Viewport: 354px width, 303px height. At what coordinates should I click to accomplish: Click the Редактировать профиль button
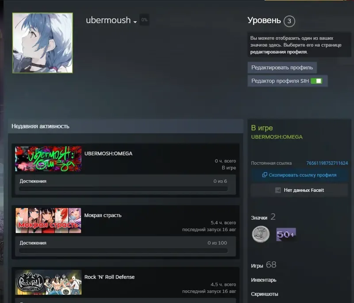click(x=282, y=68)
